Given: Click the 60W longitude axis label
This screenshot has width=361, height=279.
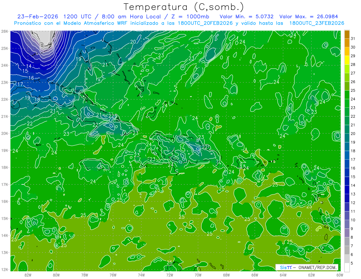Looking at the screenshot, I should (x=340, y=275).
